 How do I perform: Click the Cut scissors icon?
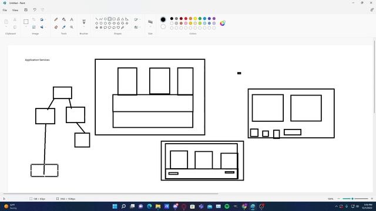coord(15,19)
